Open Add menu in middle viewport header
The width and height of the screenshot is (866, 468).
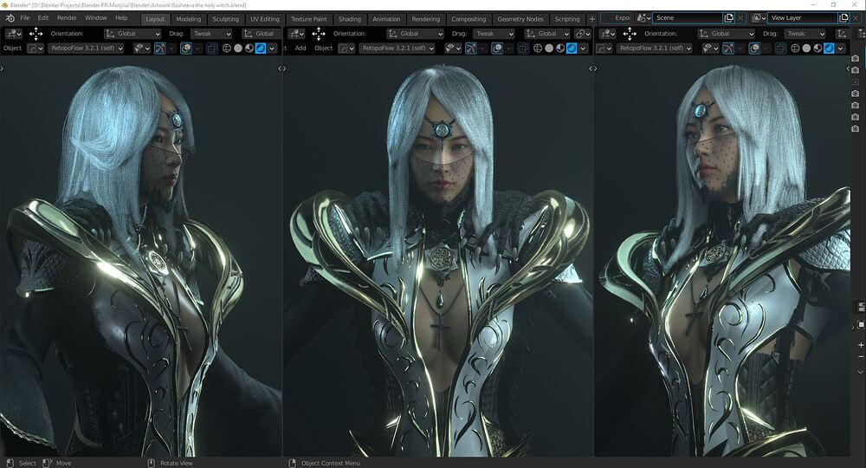[301, 48]
